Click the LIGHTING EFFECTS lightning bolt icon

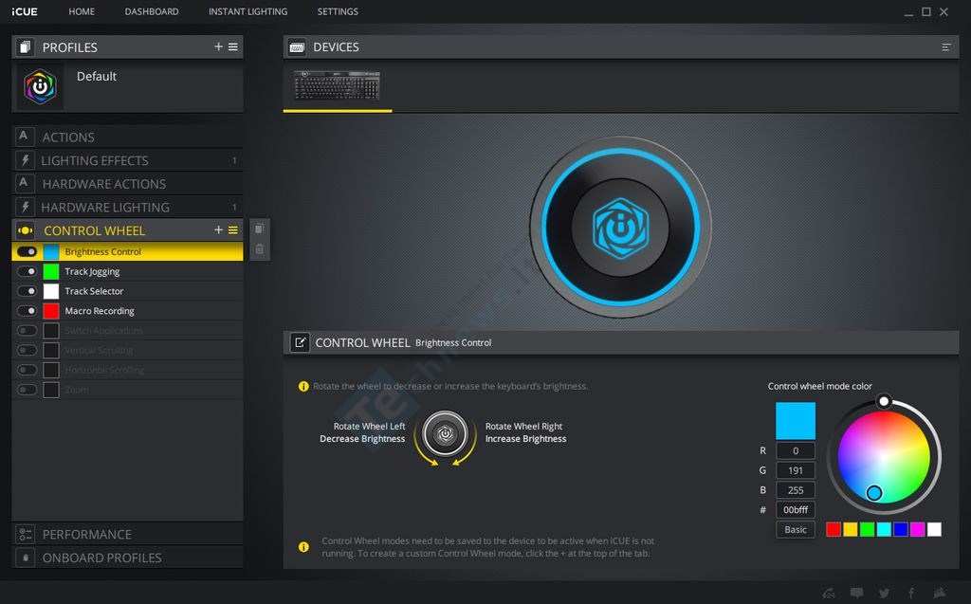(x=25, y=160)
